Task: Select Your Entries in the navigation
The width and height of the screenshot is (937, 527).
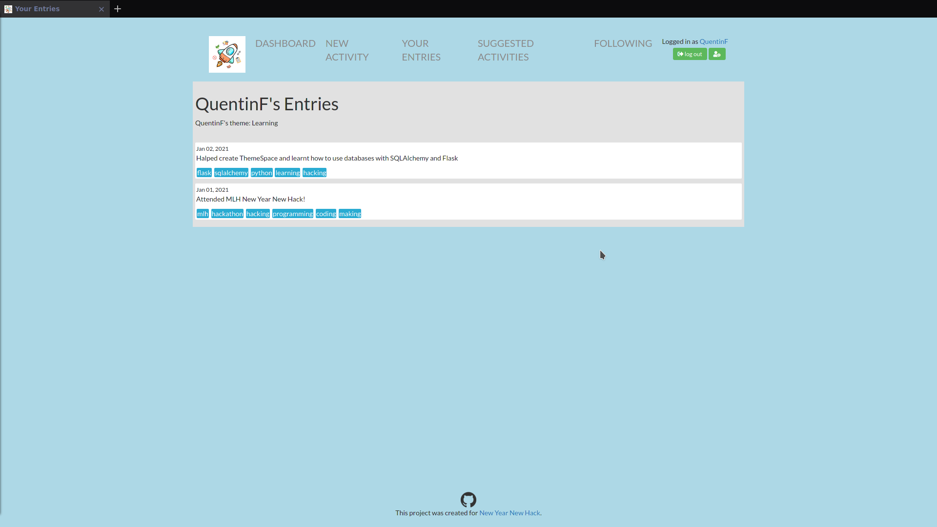Action: coord(421,50)
